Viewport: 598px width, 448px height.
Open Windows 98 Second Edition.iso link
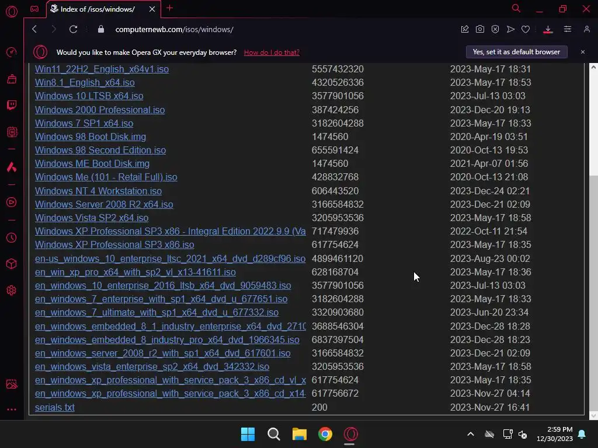(x=100, y=150)
